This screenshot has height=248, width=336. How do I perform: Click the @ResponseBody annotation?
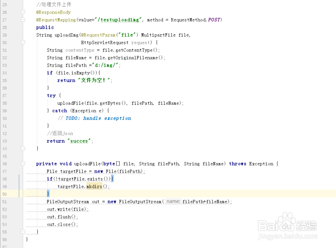coord(53,12)
